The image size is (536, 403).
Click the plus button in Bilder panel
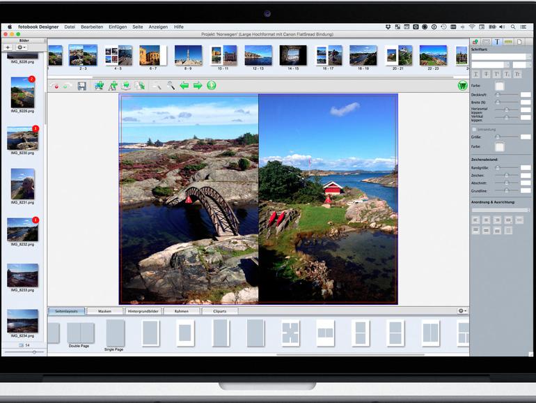(8, 47)
